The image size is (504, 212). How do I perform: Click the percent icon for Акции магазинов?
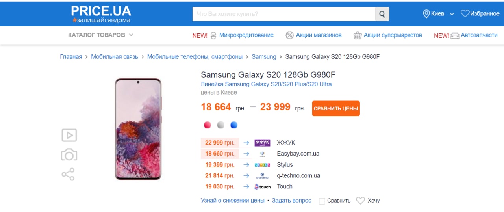[289, 35]
